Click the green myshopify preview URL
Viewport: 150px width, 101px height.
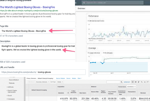[29, 11]
